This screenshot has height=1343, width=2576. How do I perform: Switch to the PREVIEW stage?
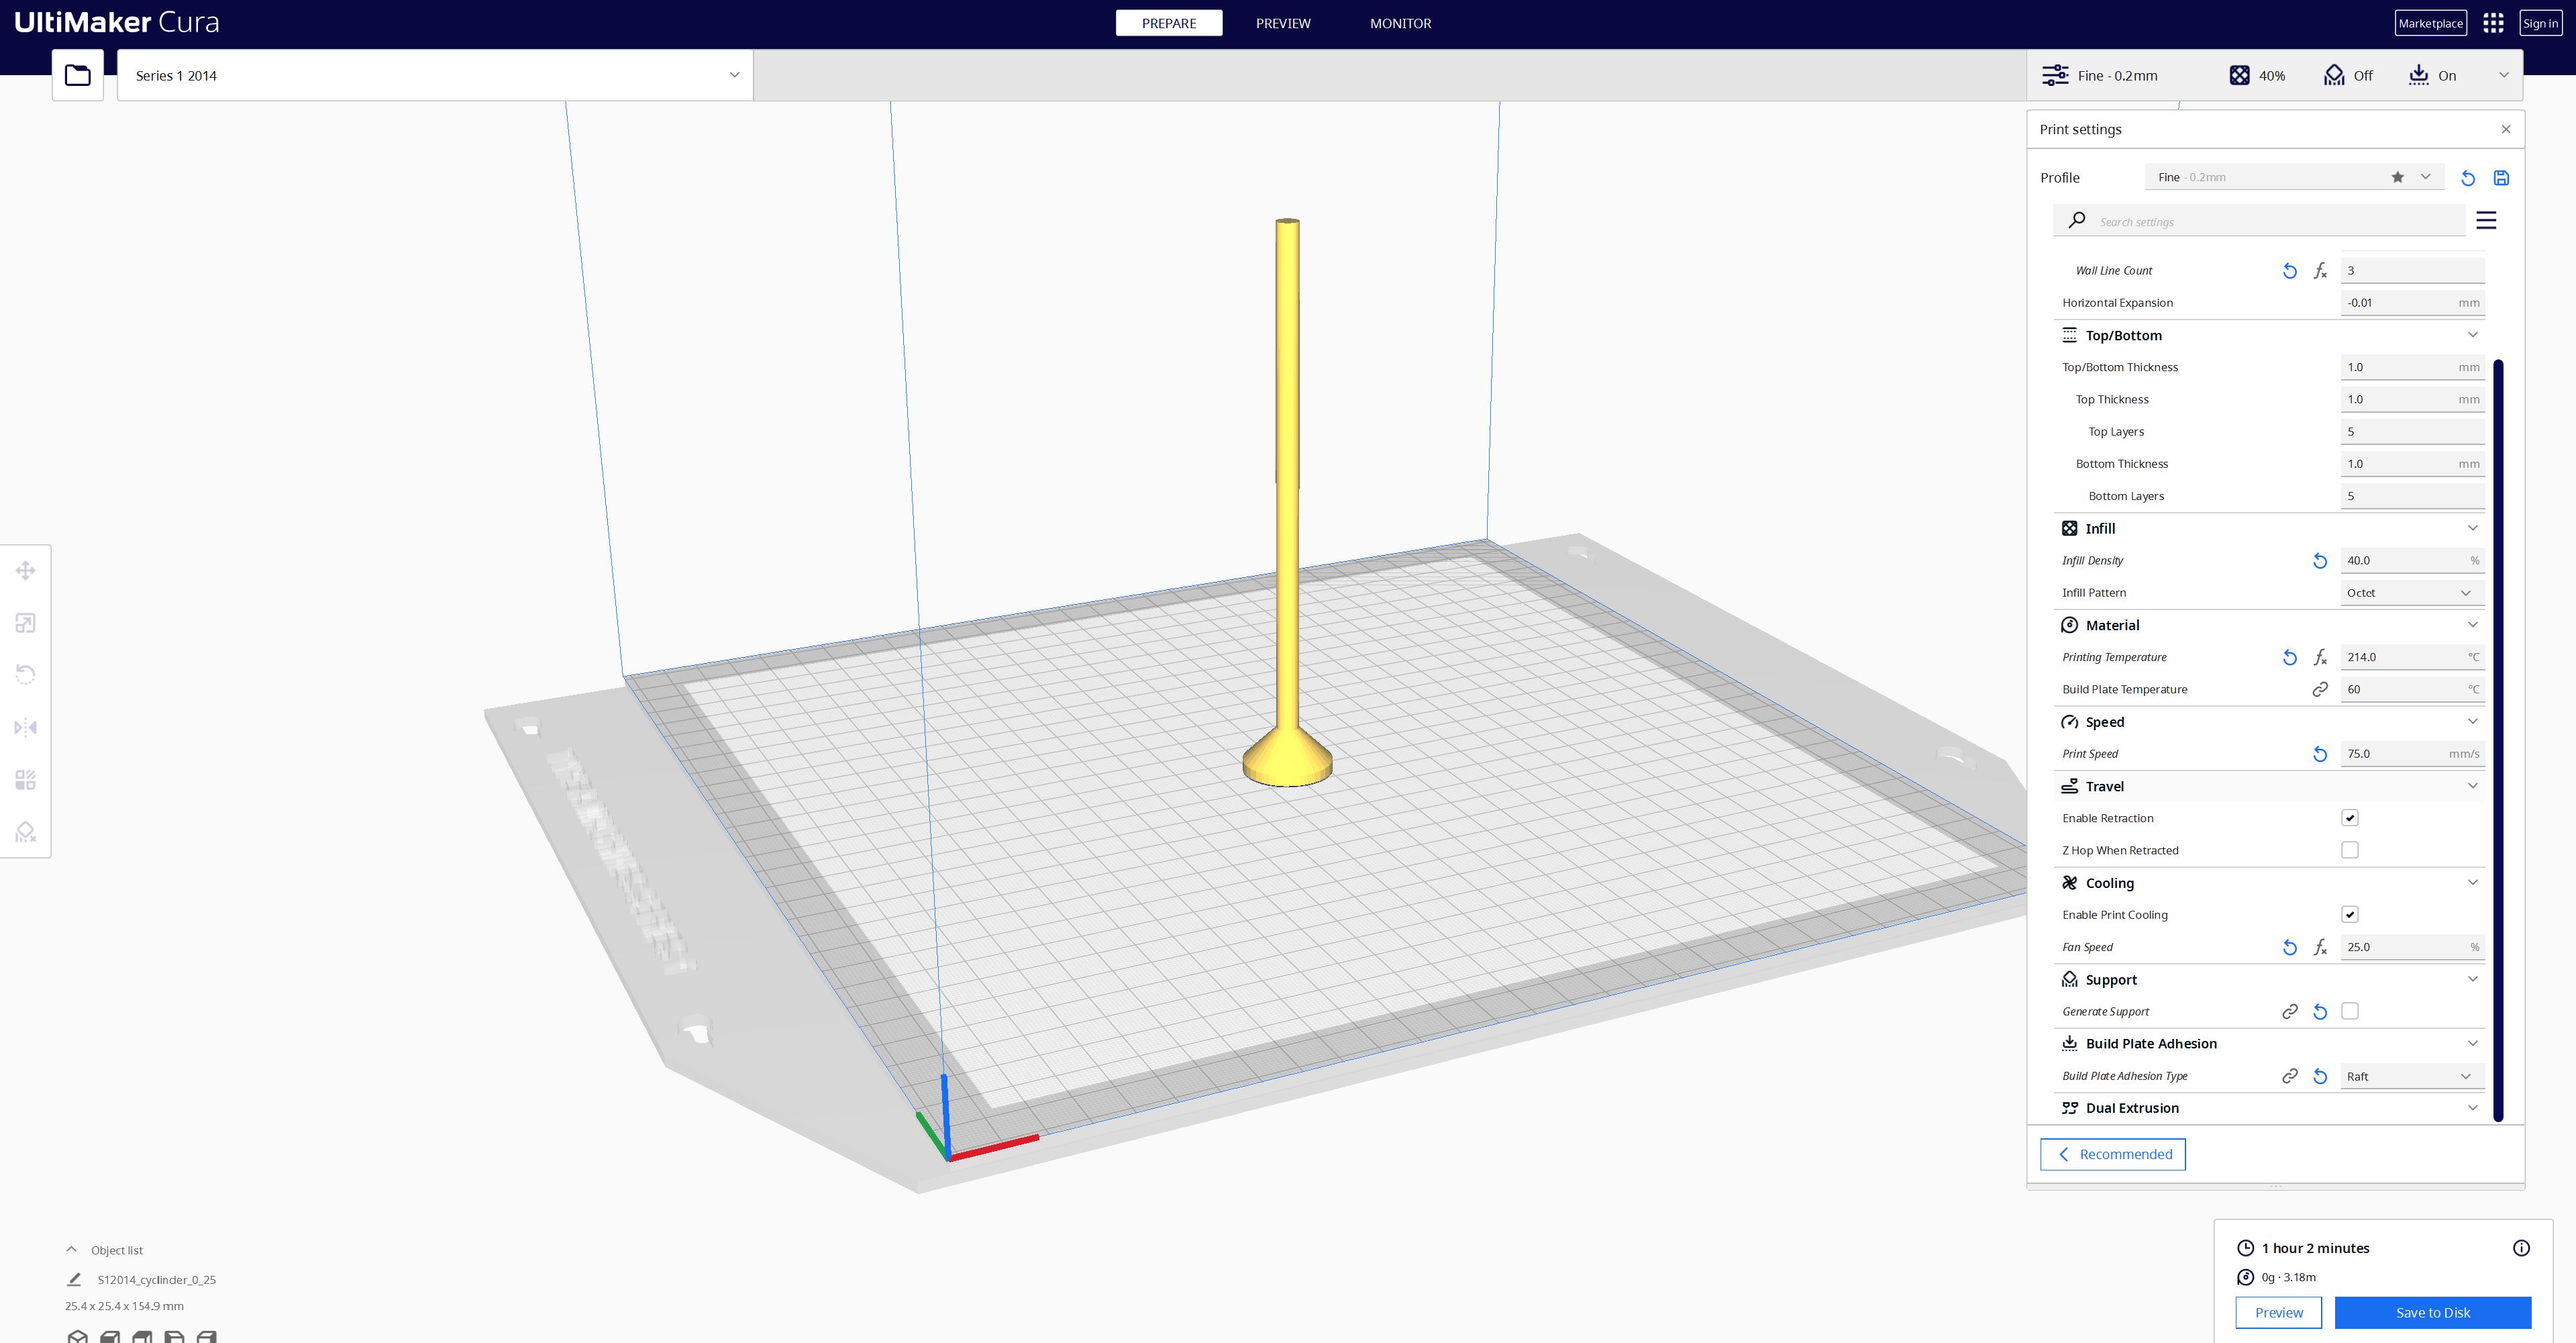[x=1283, y=23]
